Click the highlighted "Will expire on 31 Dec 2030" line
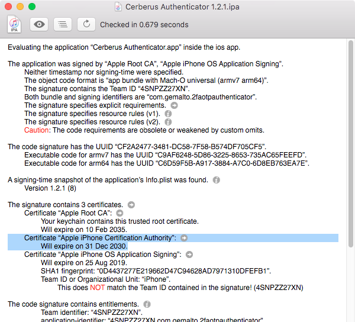355x322 pixels. (84, 246)
